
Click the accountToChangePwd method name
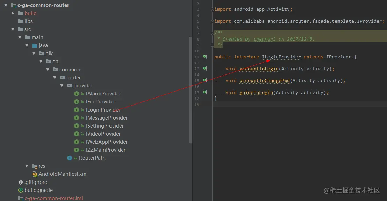click(265, 80)
